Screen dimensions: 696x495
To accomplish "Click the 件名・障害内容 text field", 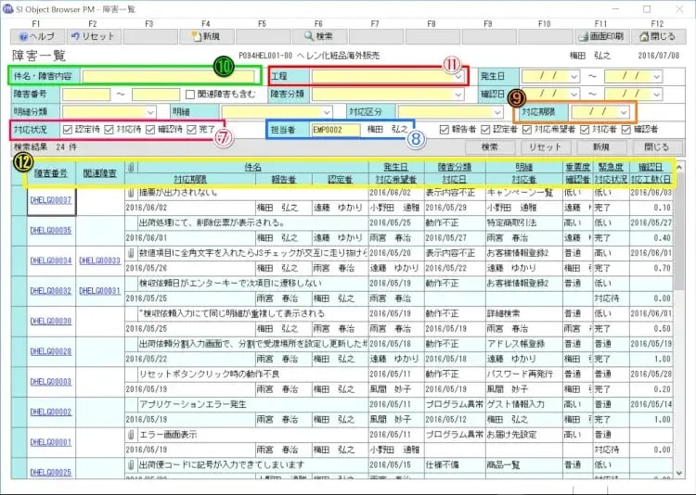I will click(167, 76).
